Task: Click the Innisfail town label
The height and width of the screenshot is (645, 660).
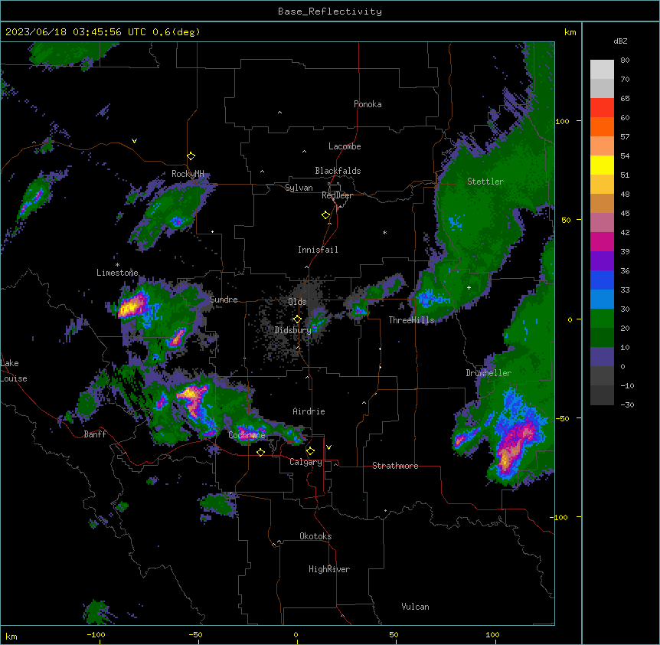Action: coord(318,250)
